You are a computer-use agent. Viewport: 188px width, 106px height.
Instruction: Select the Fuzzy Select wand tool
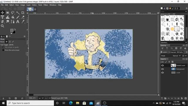[x=18, y=13]
